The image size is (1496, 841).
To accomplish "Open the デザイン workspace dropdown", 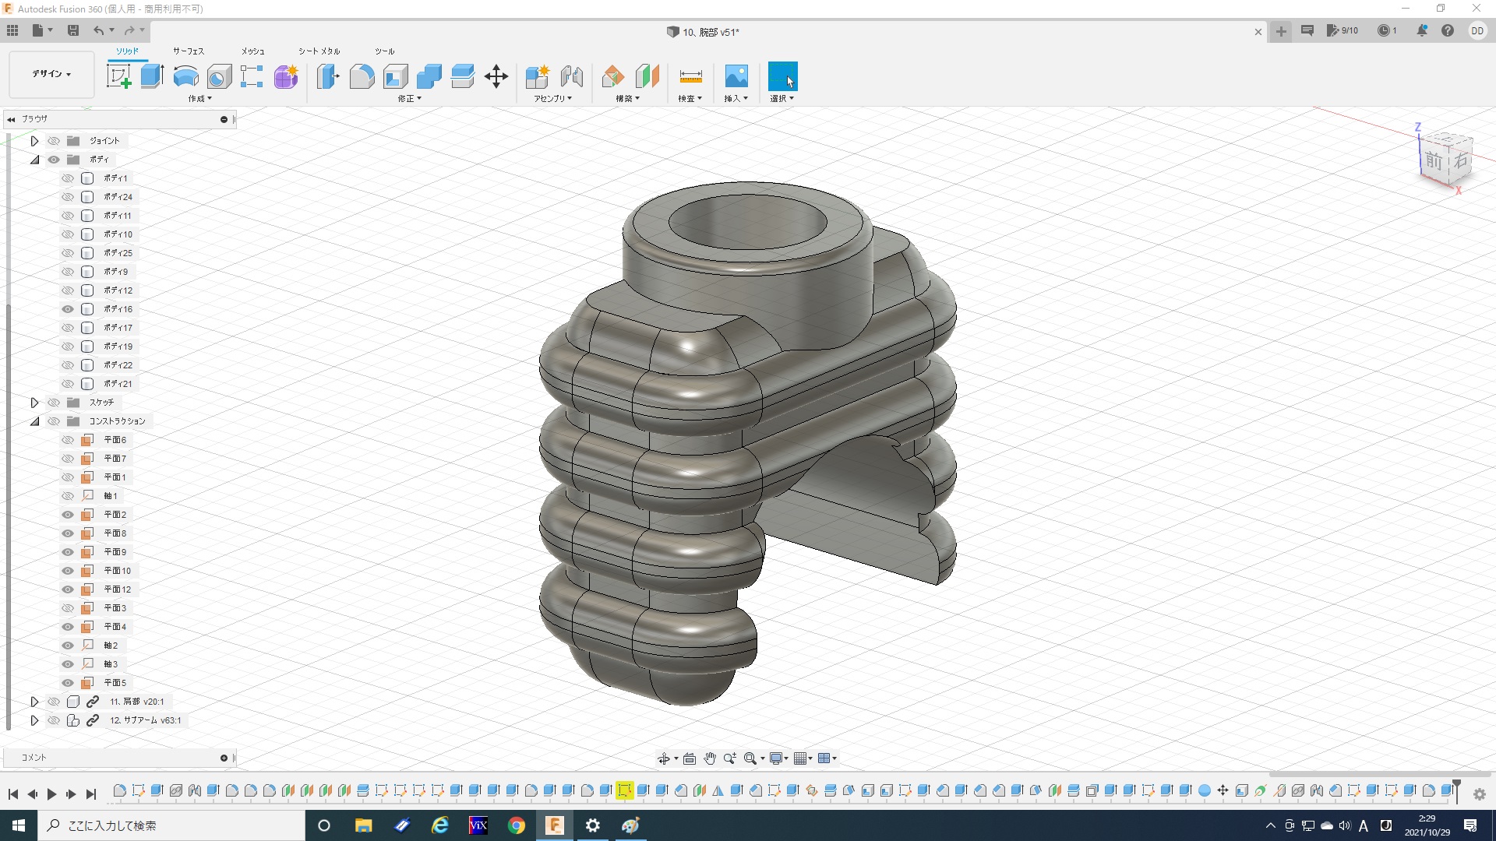I will (51, 74).
